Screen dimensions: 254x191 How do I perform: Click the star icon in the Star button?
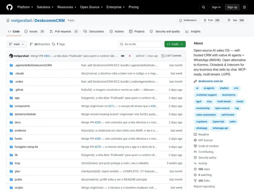[229, 20]
